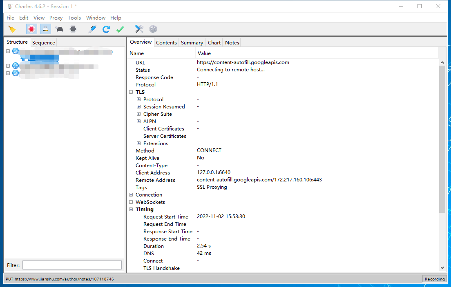Image resolution: width=451 pixels, height=287 pixels.
Task: Open Settings gear icon in toolbar
Action: [153, 29]
